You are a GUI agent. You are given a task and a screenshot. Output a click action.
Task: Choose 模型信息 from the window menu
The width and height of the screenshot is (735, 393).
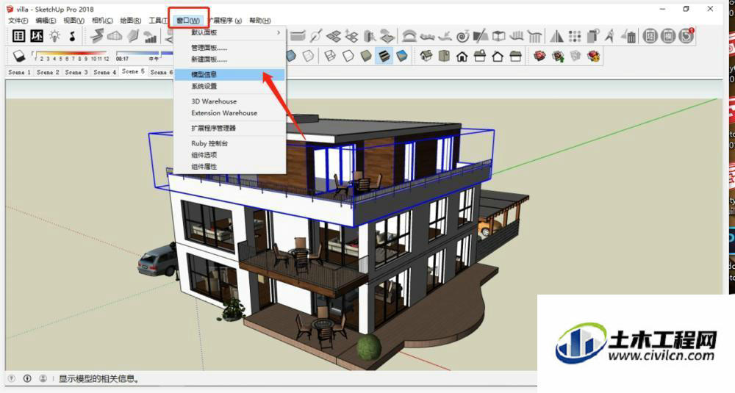click(229, 74)
